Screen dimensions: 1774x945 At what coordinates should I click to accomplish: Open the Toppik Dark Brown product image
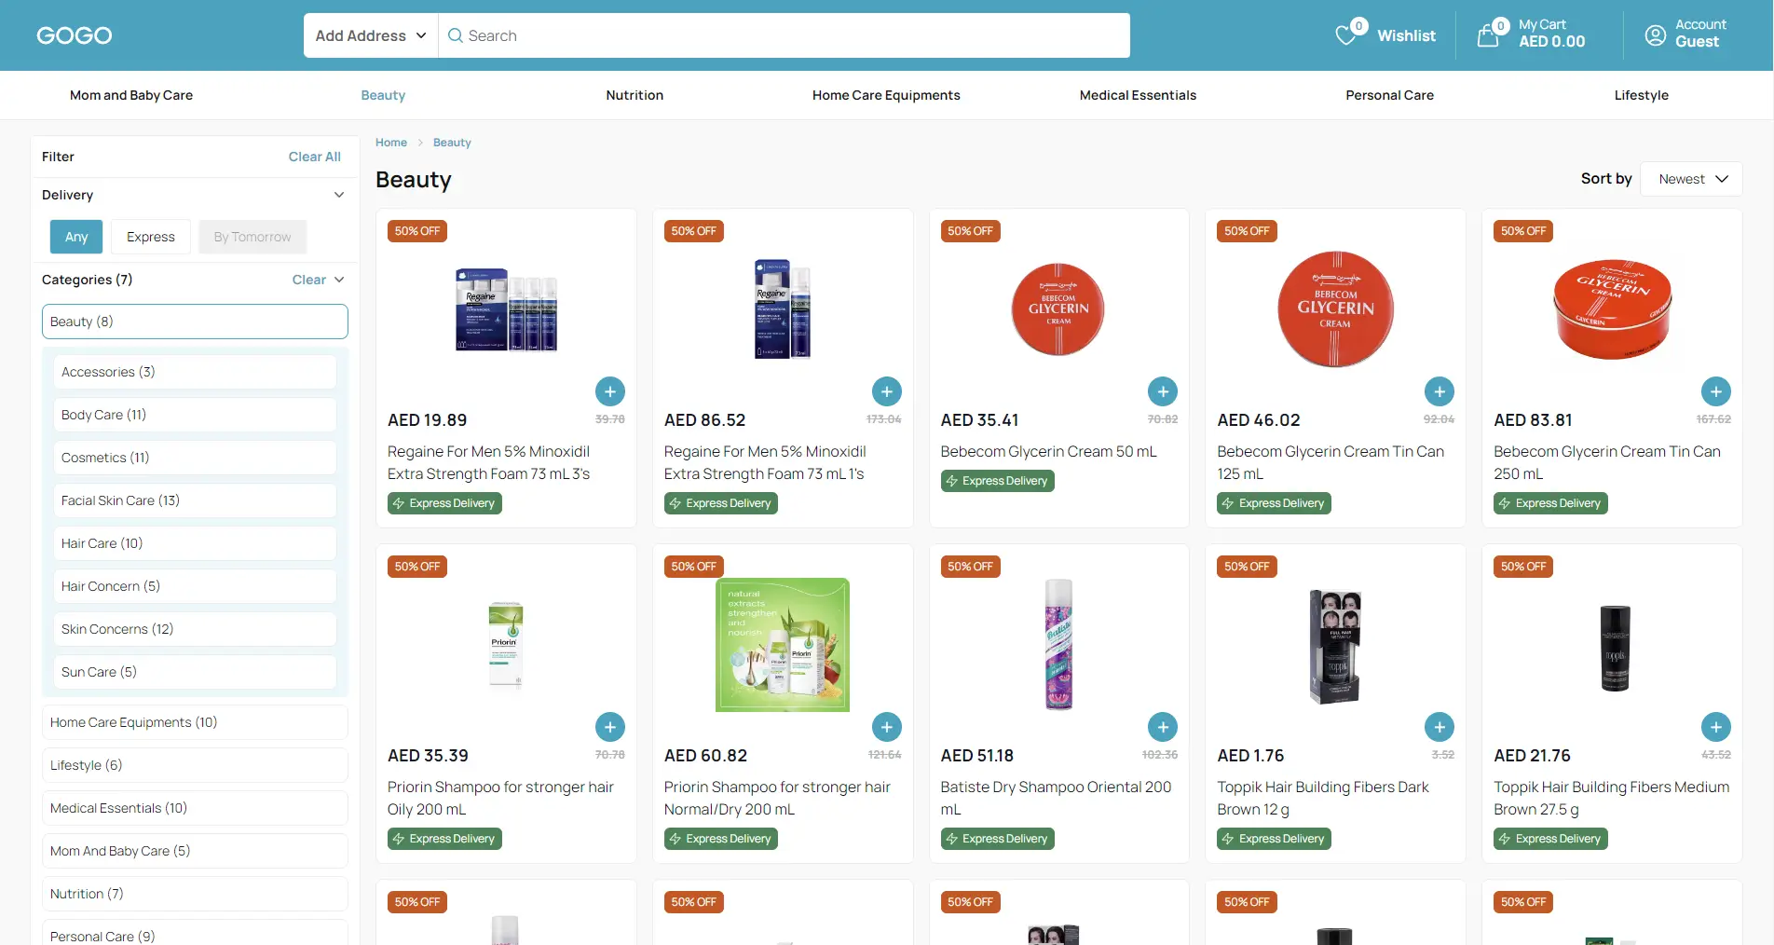1335,645
